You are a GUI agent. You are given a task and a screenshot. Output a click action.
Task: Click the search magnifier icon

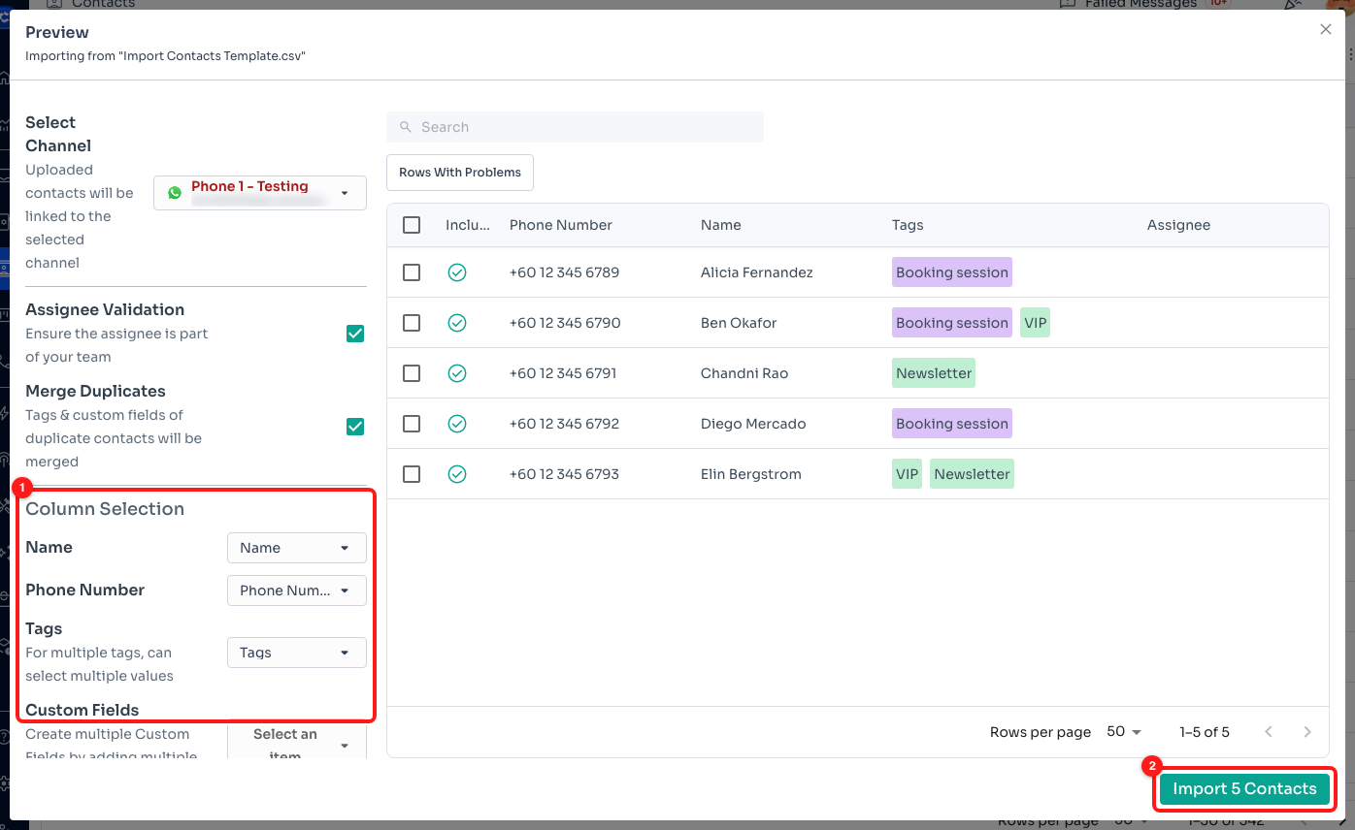pos(406,127)
